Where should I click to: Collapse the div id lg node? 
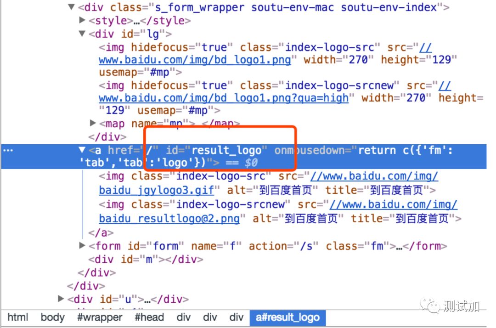click(82, 33)
